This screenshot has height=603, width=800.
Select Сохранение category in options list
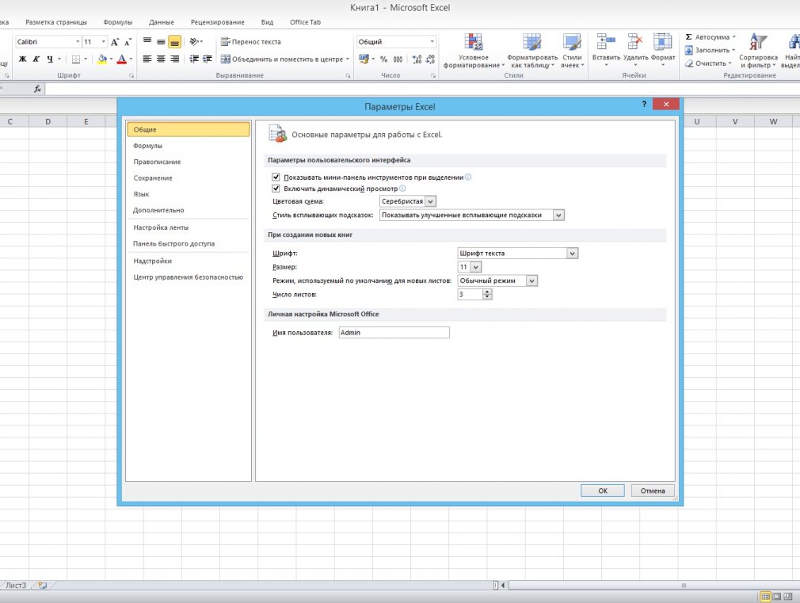pos(189,177)
